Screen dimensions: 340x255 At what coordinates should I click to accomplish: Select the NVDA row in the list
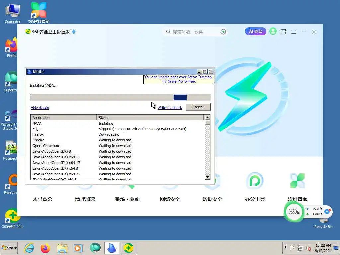point(117,123)
